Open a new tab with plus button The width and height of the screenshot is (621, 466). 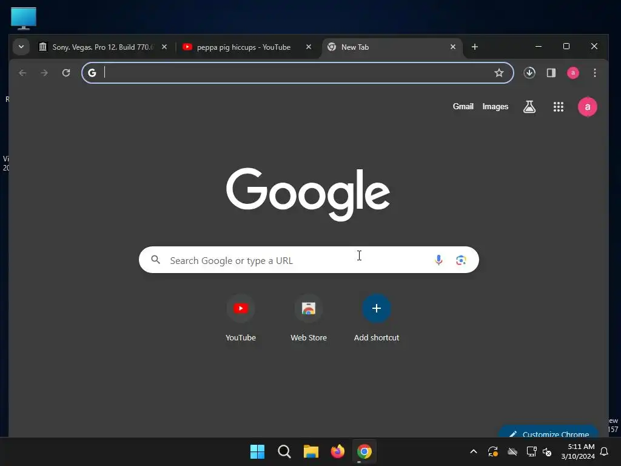(474, 47)
